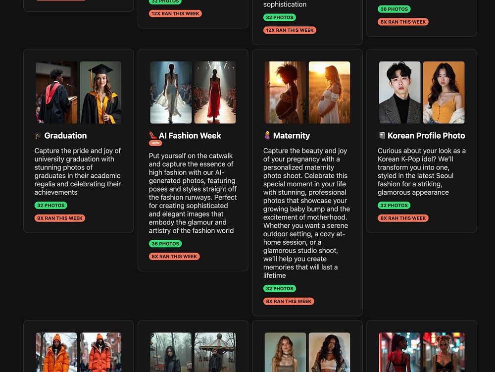
Task: Click Korean Profile Photo's 8X RAN THIS WEEK badge
Action: pos(403,218)
